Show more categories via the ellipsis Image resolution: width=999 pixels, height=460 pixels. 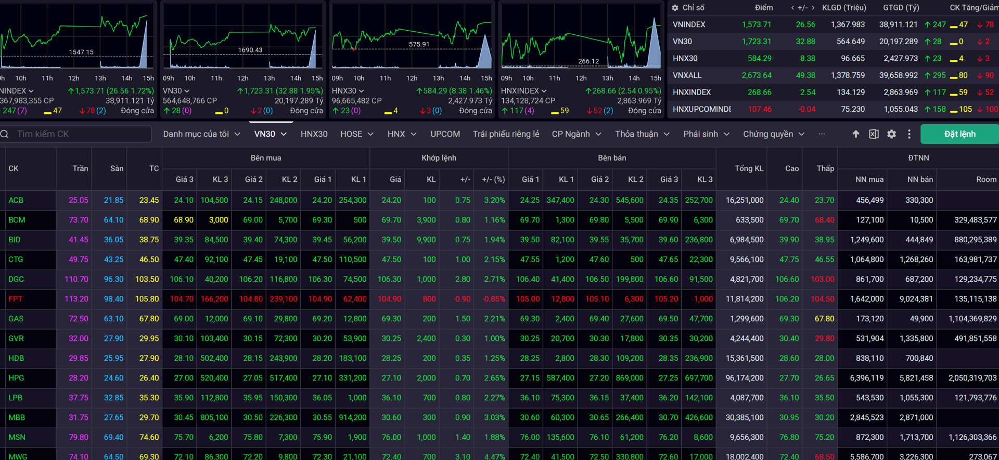tap(822, 134)
